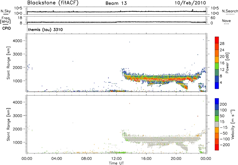Click the "16" label on the Power colorbar
Screen dimensions: 238x165
[222, 63]
